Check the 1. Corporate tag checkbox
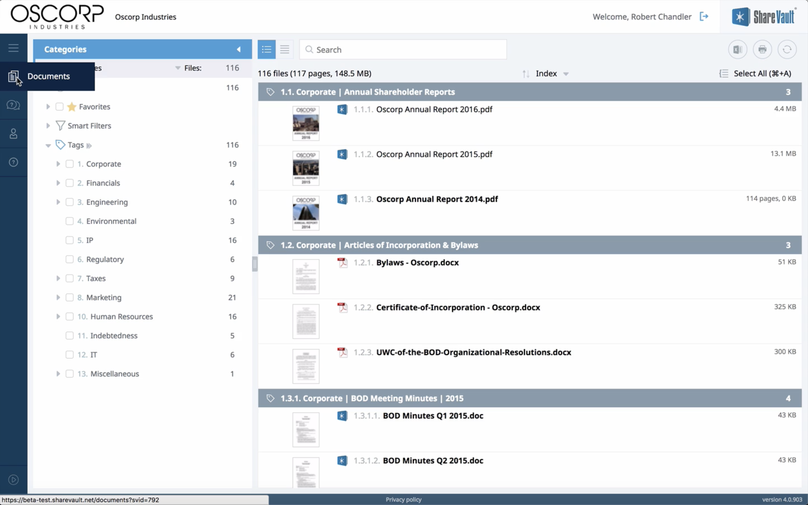This screenshot has height=505, width=808. [x=70, y=164]
